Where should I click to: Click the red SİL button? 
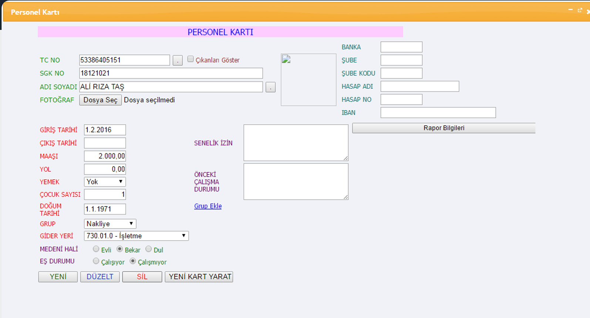point(142,277)
